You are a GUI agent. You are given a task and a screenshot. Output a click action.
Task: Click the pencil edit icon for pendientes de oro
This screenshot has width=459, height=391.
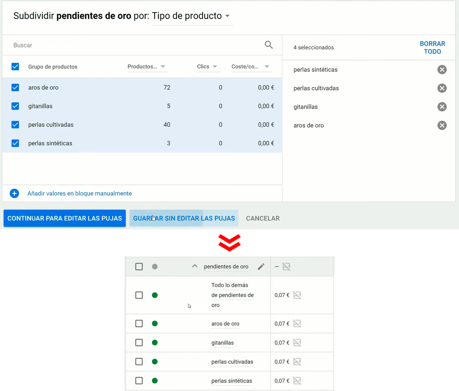pyautogui.click(x=261, y=267)
